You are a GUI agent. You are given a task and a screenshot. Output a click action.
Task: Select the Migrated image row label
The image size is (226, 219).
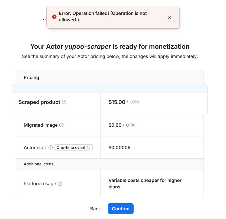[41, 125]
